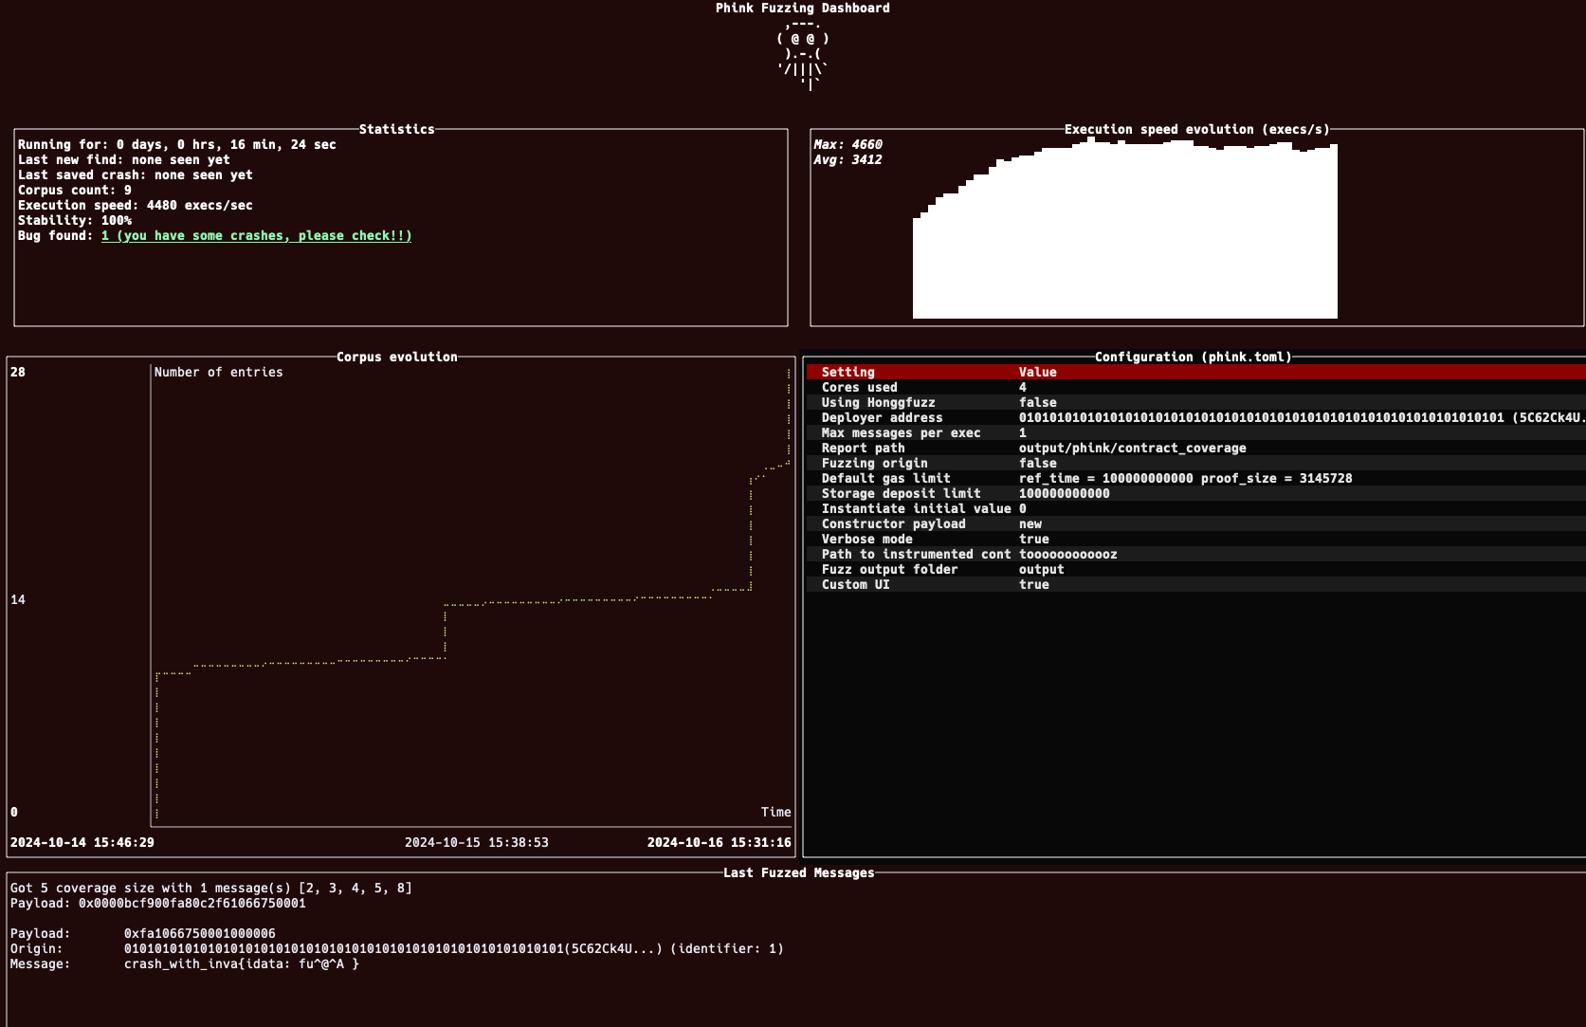Click the white execution speed bar chart
Image resolution: width=1586 pixels, height=1027 pixels.
click(x=1124, y=229)
